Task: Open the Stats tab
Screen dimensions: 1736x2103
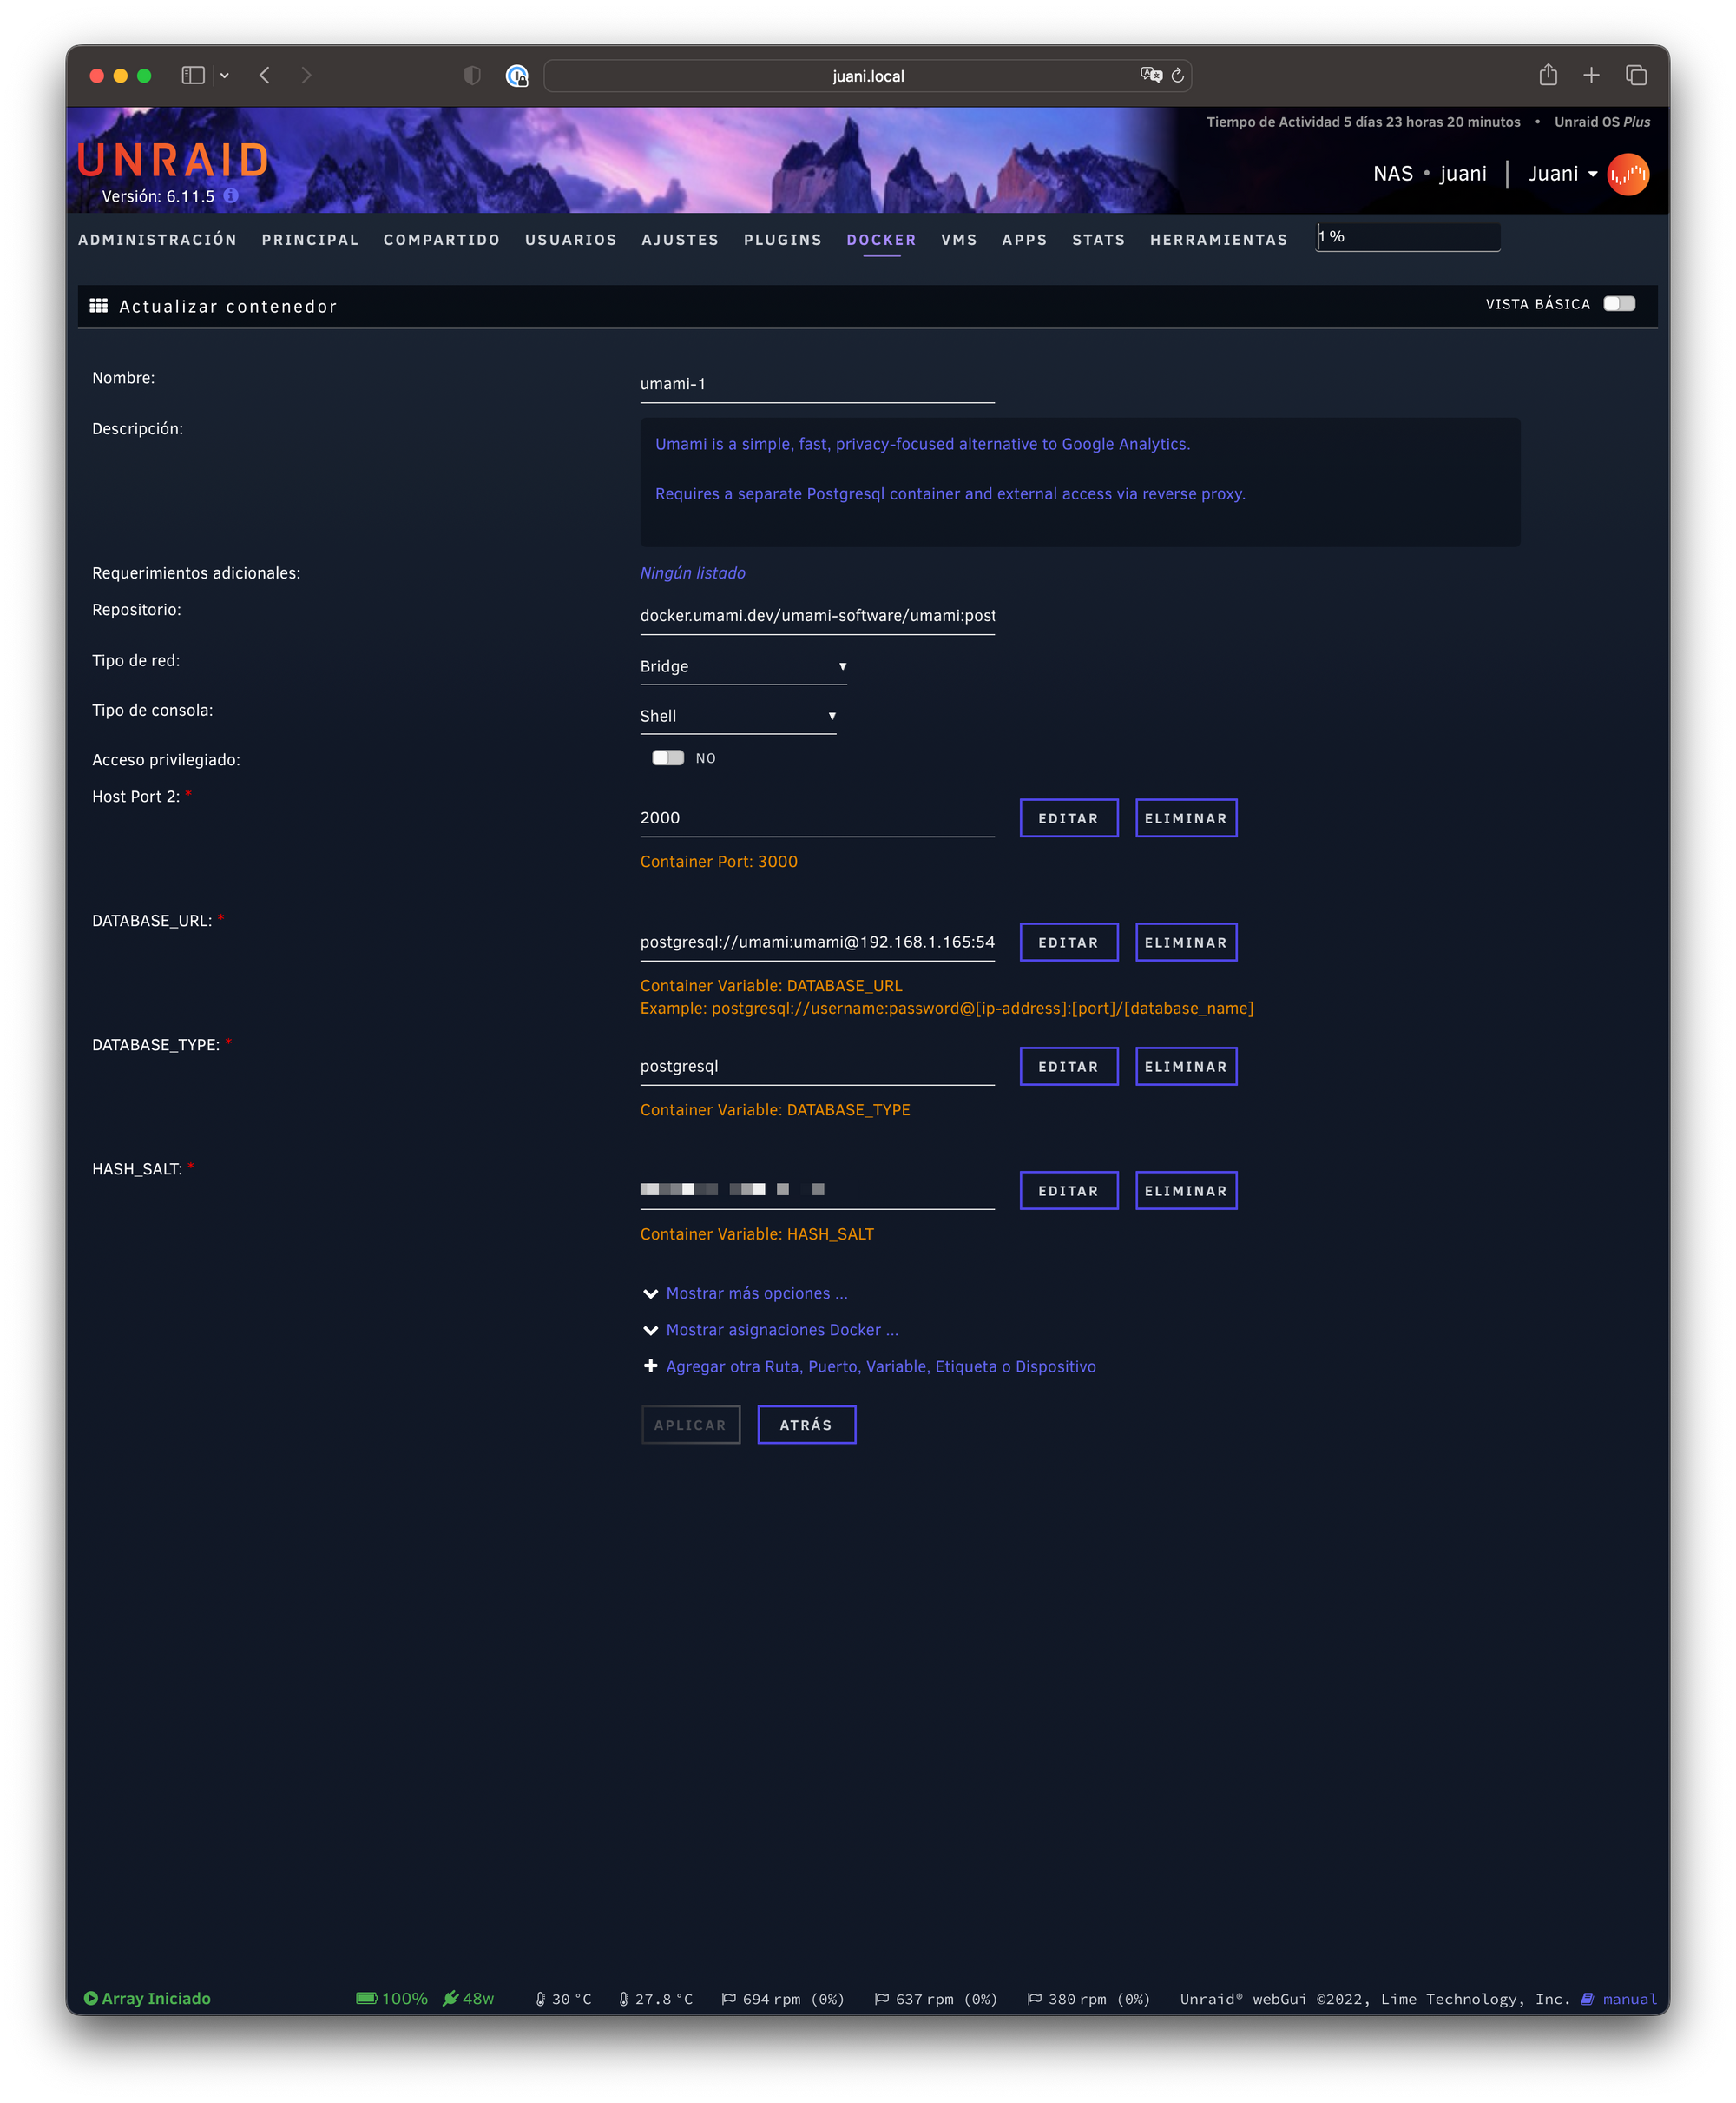Action: click(x=1099, y=240)
